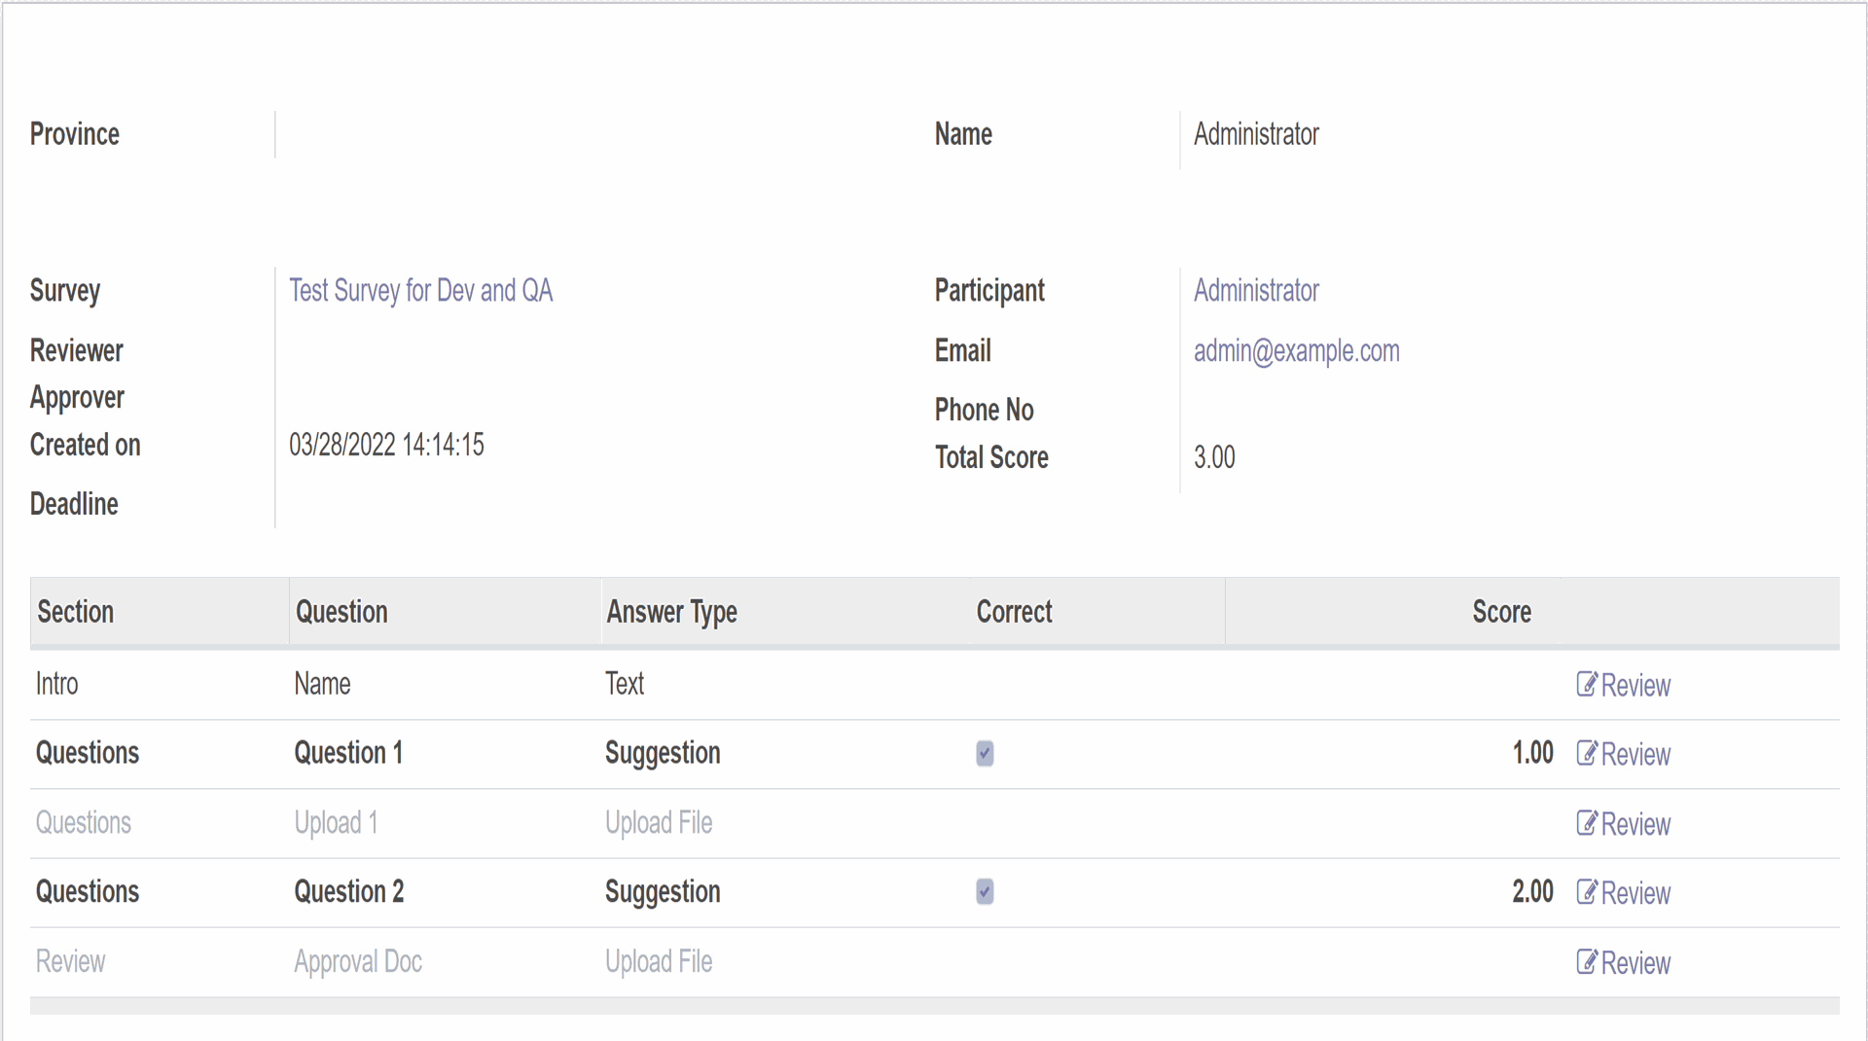Open the Administrator participant link
Image resolution: width=1868 pixels, height=1041 pixels.
click(x=1255, y=291)
